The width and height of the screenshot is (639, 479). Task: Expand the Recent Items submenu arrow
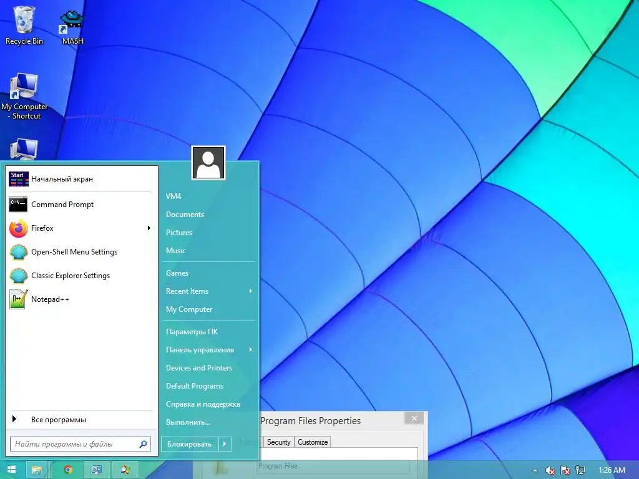[251, 291]
